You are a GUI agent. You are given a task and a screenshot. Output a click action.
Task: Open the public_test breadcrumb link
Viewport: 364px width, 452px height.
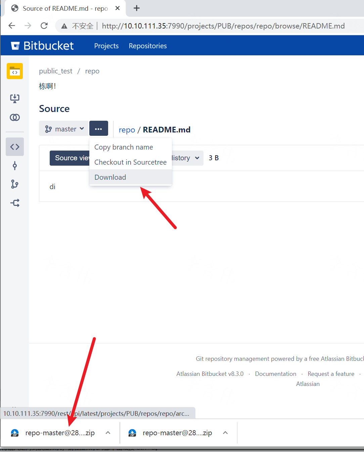pos(55,71)
